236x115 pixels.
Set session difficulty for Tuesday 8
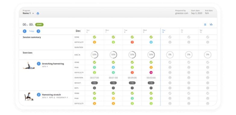click(x=132, y=42)
